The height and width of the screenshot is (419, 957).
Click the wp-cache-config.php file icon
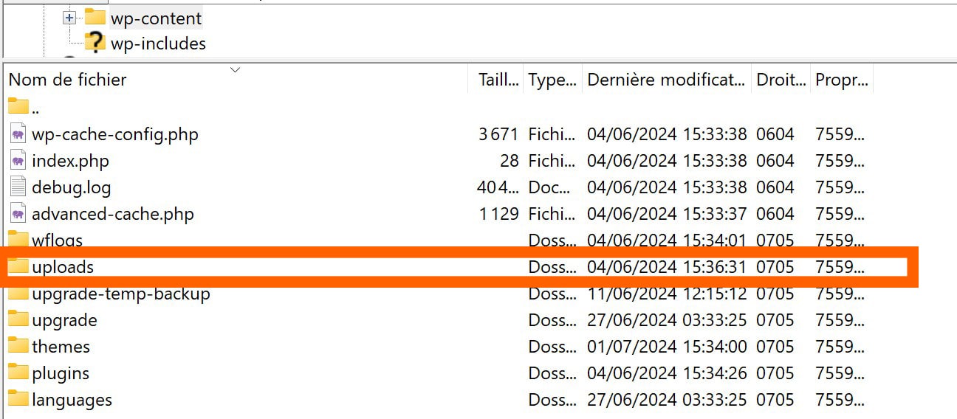pyautogui.click(x=18, y=134)
